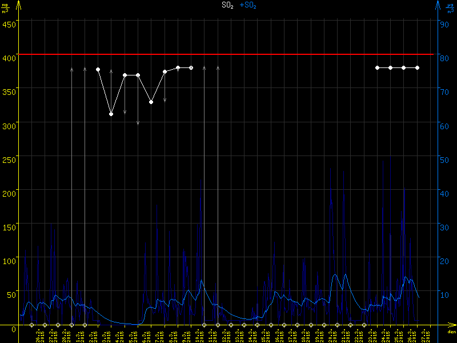Screen dimensions: 457x343
Task: Click the first yellow circle on the x-axis
Action: point(31,325)
